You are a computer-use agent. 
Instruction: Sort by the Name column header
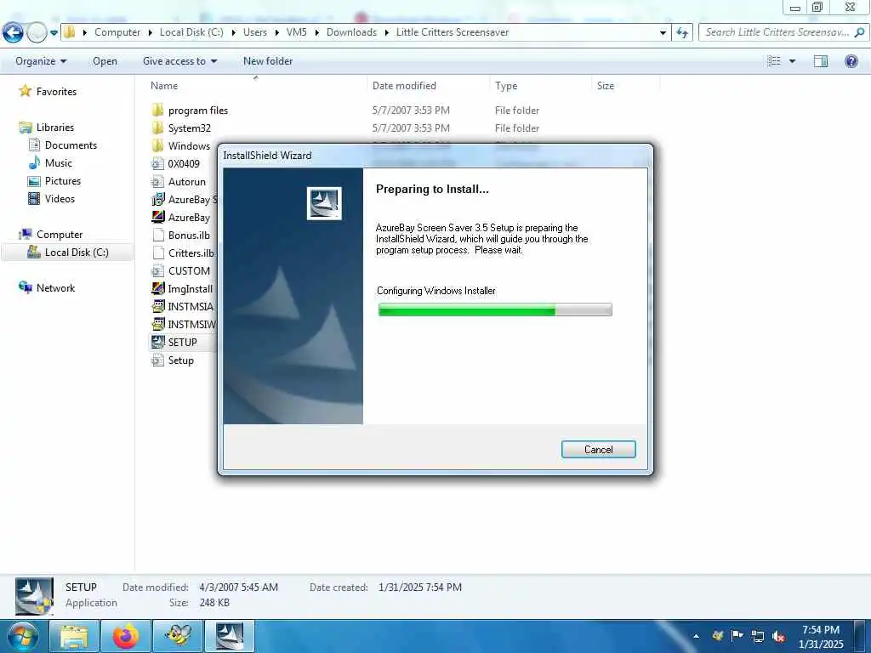(164, 86)
